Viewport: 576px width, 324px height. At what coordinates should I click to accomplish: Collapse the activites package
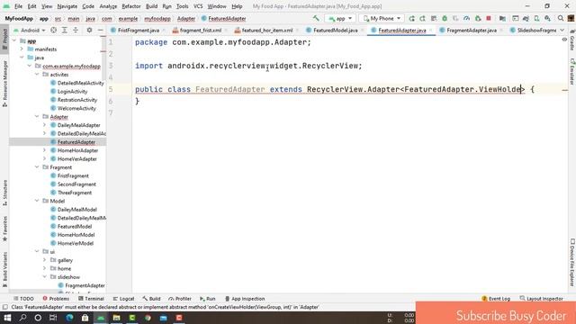37,74
